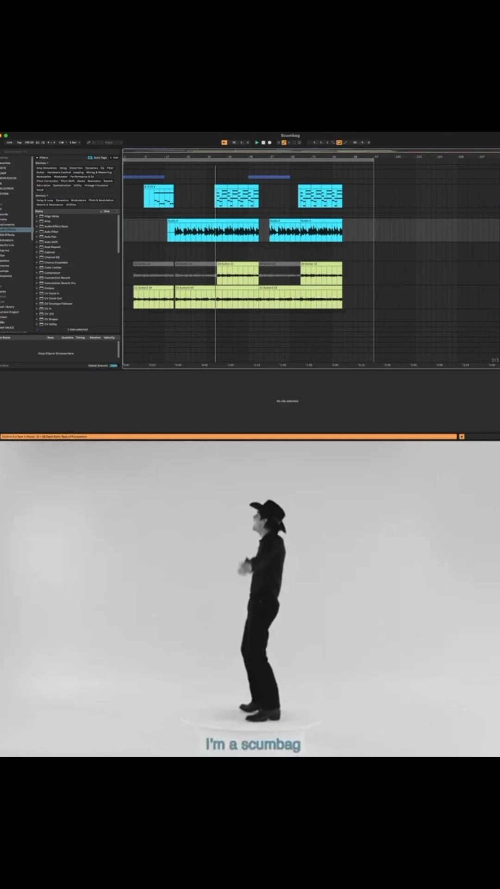Select the Auto Pan device icon
This screenshot has width=500, height=889.
(x=41, y=237)
